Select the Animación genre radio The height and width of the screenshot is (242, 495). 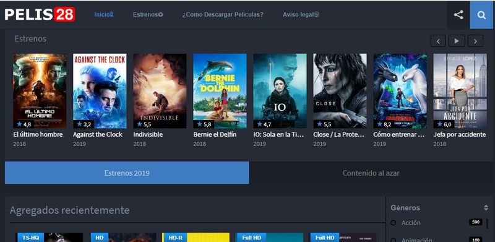click(394, 240)
